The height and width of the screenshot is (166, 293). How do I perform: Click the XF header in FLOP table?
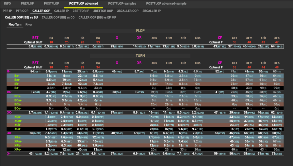point(220,38)
